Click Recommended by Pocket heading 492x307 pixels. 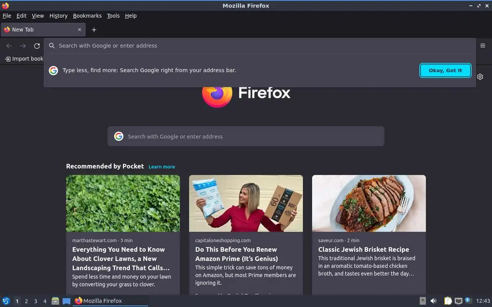point(105,166)
